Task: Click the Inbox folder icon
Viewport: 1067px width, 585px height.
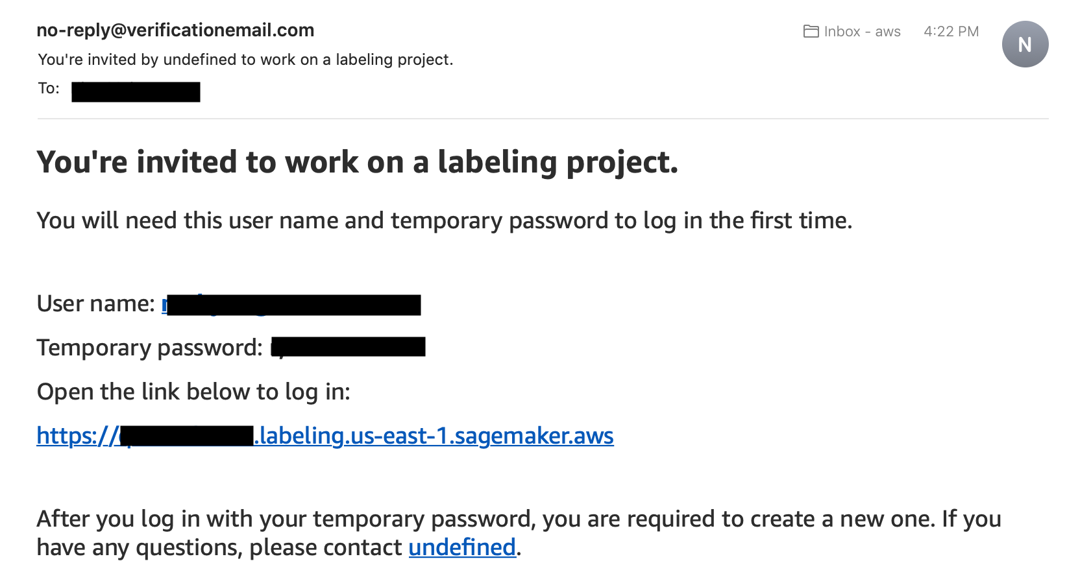Action: 811,31
